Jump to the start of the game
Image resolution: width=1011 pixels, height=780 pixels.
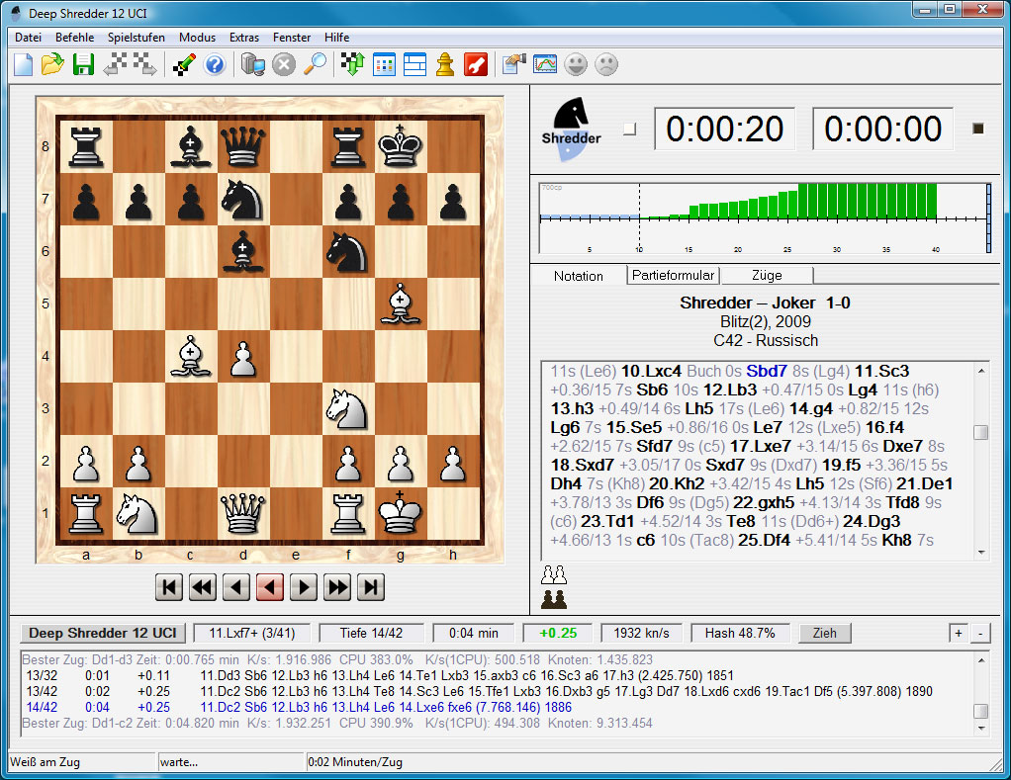[169, 587]
